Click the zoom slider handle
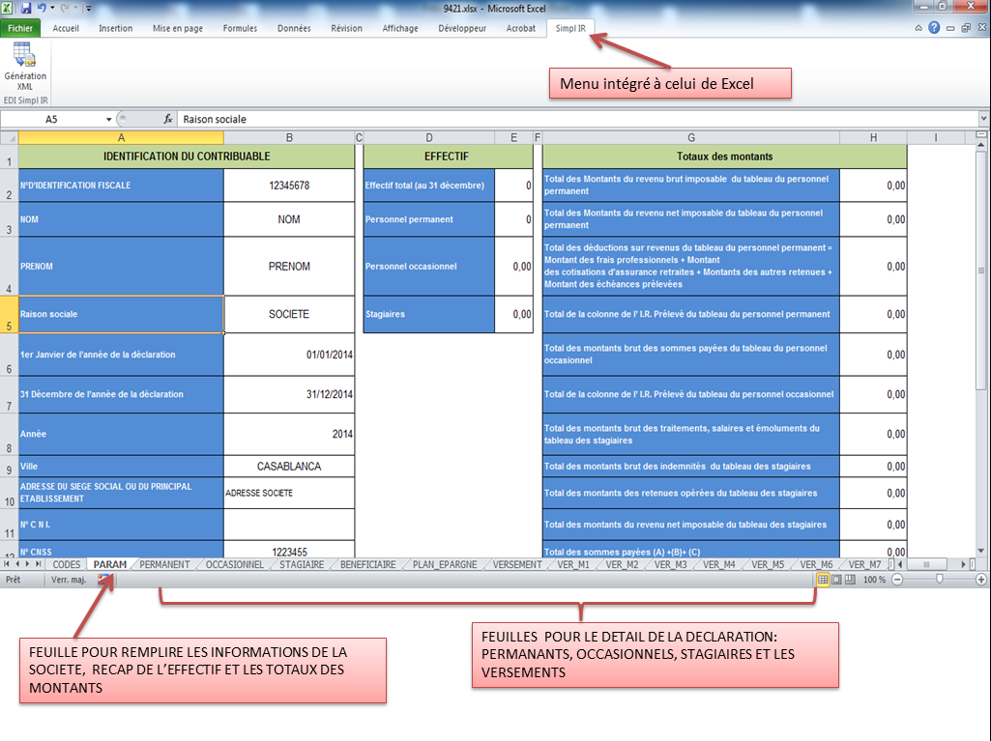 pyautogui.click(x=939, y=580)
